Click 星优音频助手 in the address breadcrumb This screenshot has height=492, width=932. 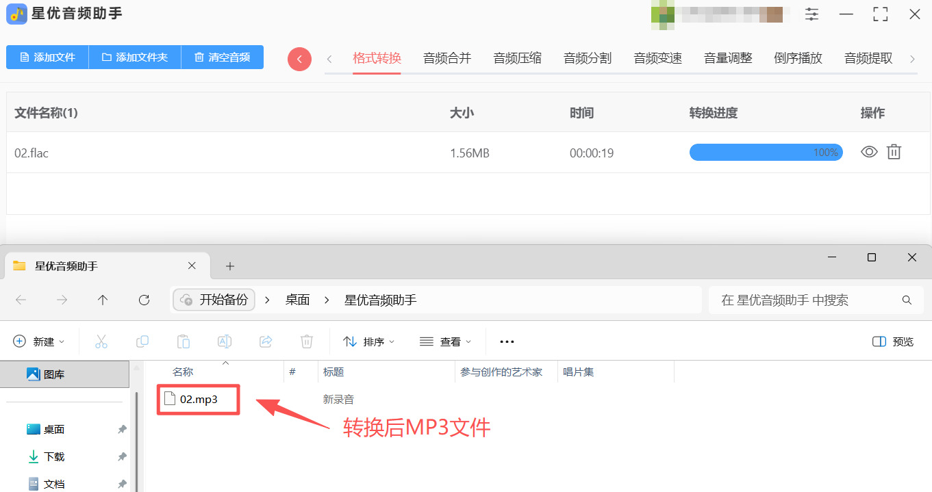point(380,300)
